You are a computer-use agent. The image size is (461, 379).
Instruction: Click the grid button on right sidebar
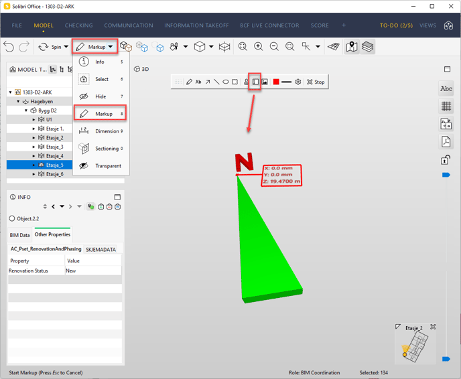pyautogui.click(x=446, y=106)
